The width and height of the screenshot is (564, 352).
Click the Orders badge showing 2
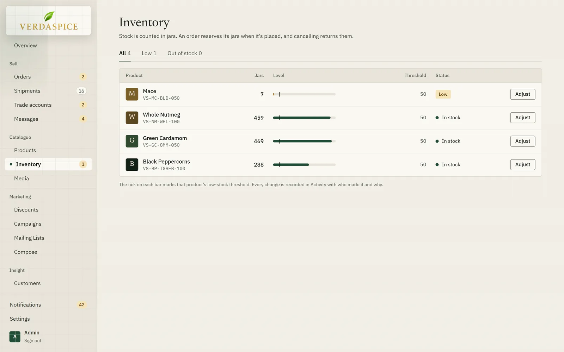(83, 77)
